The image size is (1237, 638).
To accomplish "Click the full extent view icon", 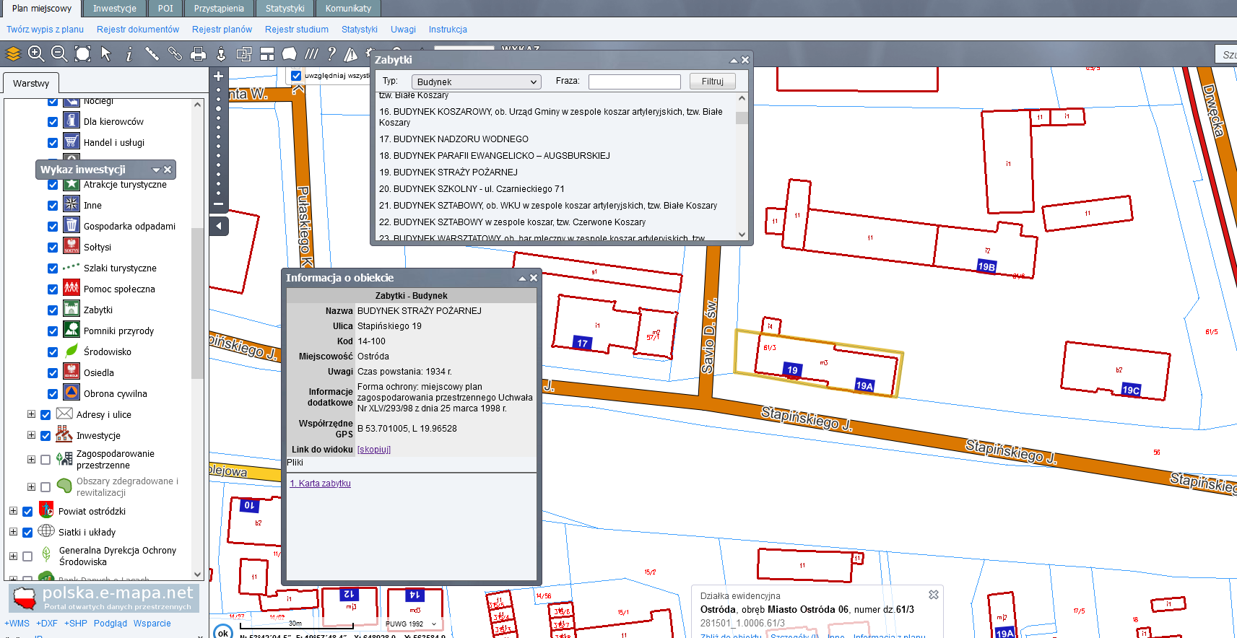I will click(83, 53).
